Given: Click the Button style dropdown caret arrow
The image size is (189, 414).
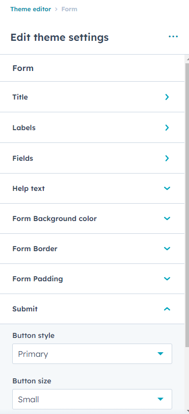Looking at the screenshot, I should pyautogui.click(x=160, y=354).
